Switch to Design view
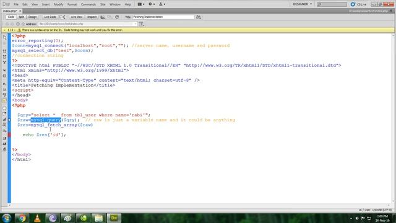 click(32, 17)
